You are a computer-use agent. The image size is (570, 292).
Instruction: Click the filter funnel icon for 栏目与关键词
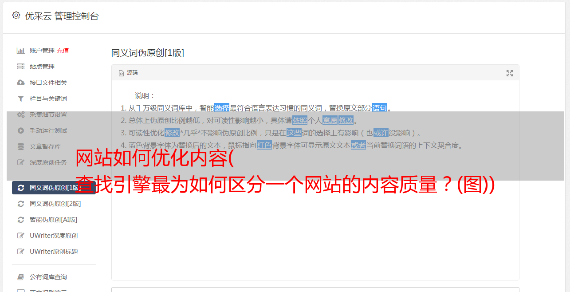21,99
